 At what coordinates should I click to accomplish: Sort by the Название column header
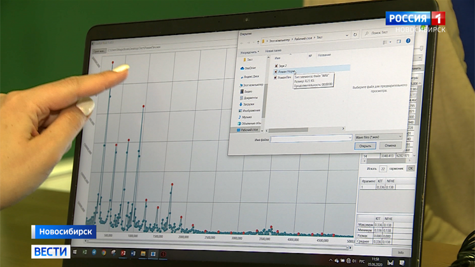324,55
